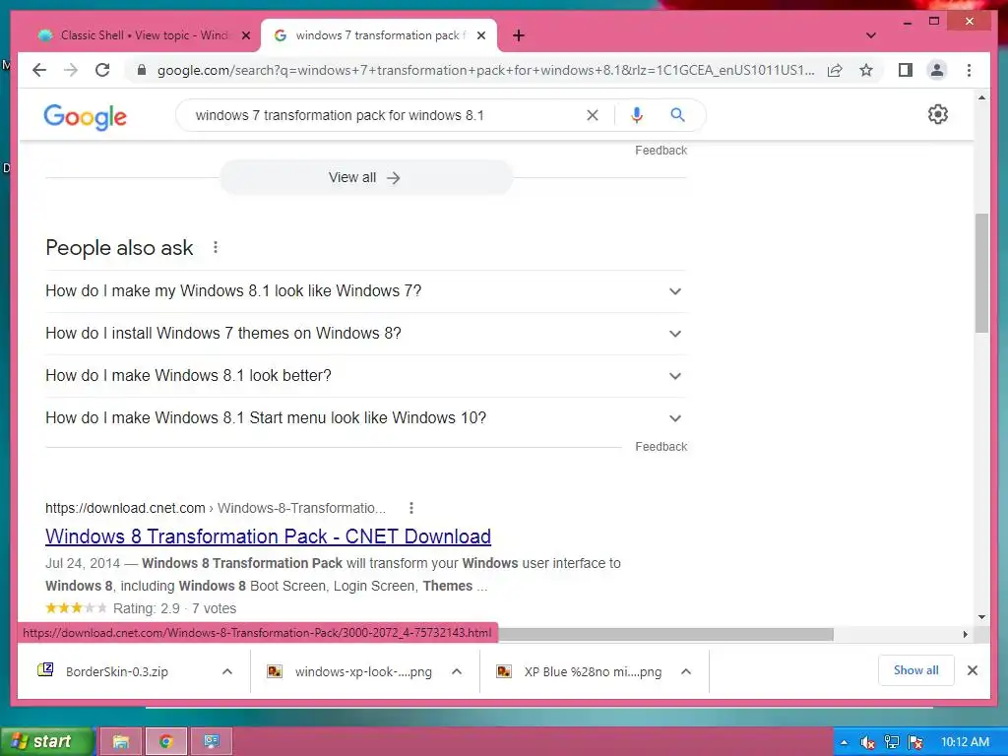Viewport: 1008px width, 756px height.
Task: Open CNET result three-dot options
Action: click(411, 509)
